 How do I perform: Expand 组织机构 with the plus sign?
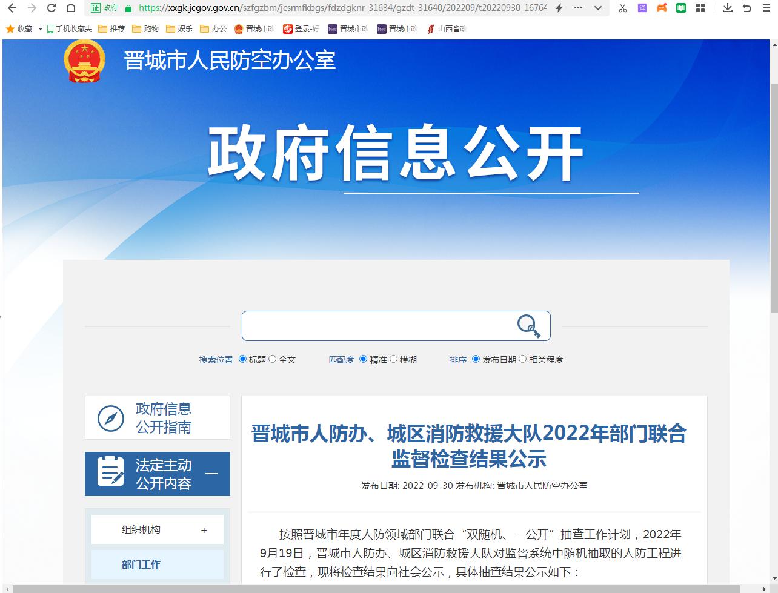click(x=204, y=530)
